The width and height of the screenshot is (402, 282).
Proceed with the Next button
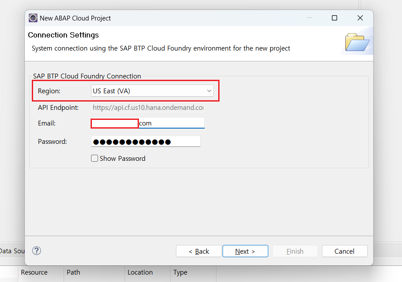point(245,251)
